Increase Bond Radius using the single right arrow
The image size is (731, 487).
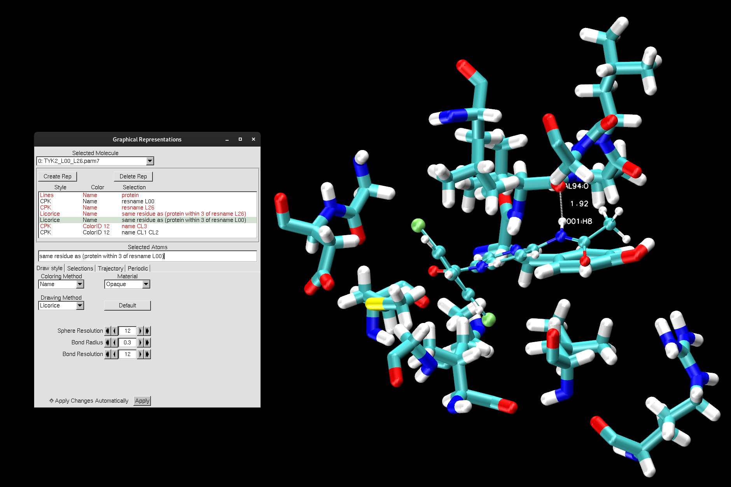(x=140, y=342)
